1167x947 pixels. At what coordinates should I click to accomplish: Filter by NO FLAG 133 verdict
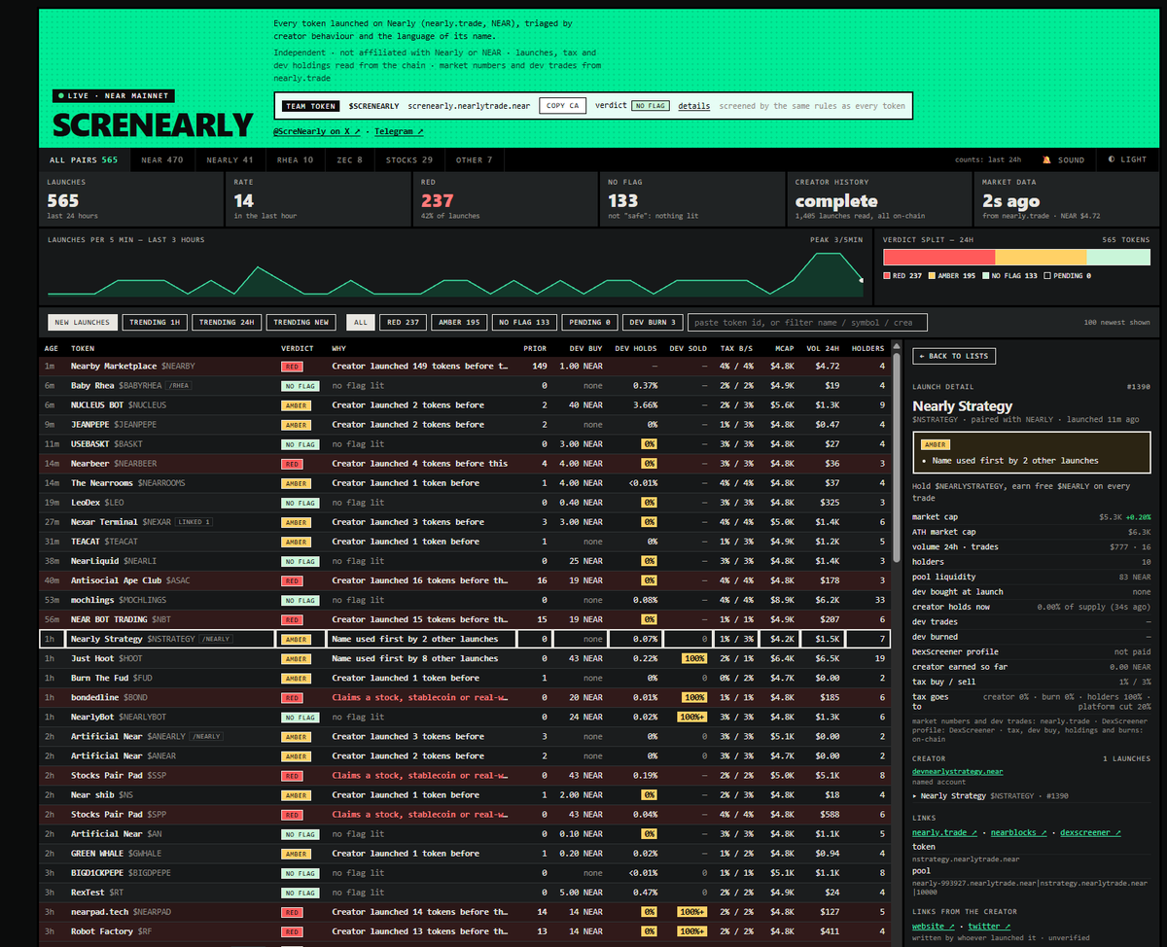pos(524,322)
